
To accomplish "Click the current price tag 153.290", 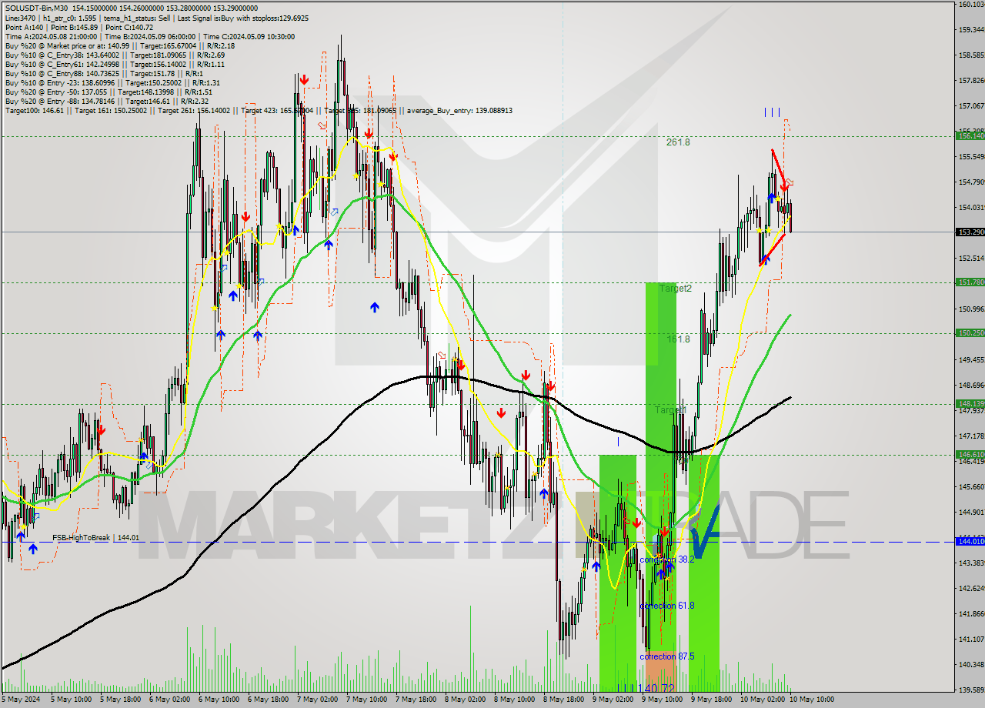I will pyautogui.click(x=970, y=232).
